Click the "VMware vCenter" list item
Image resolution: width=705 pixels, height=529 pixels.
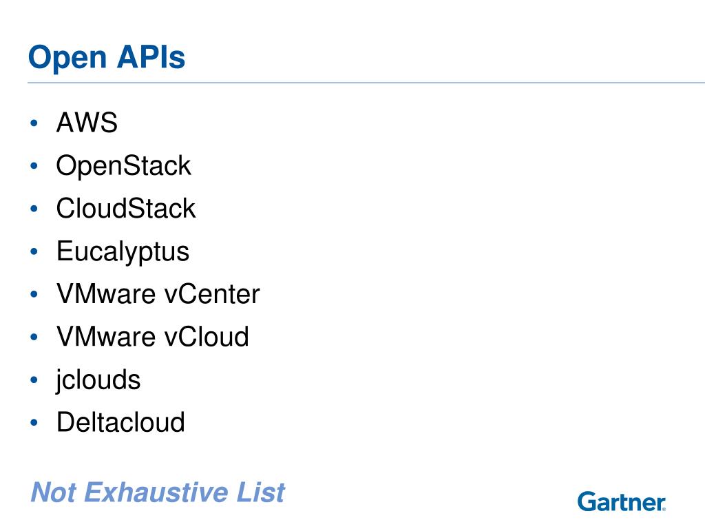158,294
